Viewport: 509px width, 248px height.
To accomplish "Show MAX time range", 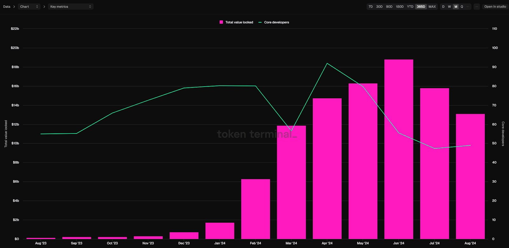I will tap(432, 7).
